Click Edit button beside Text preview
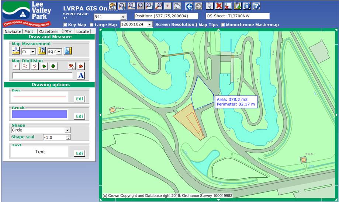Viewport: 339px width, 202px height. [x=79, y=153]
